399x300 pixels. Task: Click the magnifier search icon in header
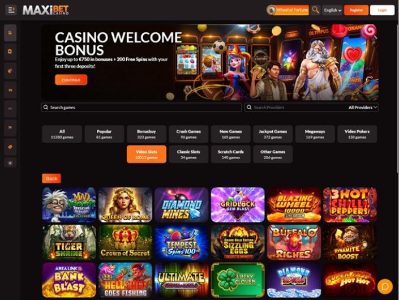(316, 10)
